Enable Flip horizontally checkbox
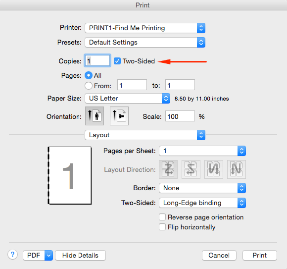The height and width of the screenshot is (269, 287). pyautogui.click(x=162, y=227)
